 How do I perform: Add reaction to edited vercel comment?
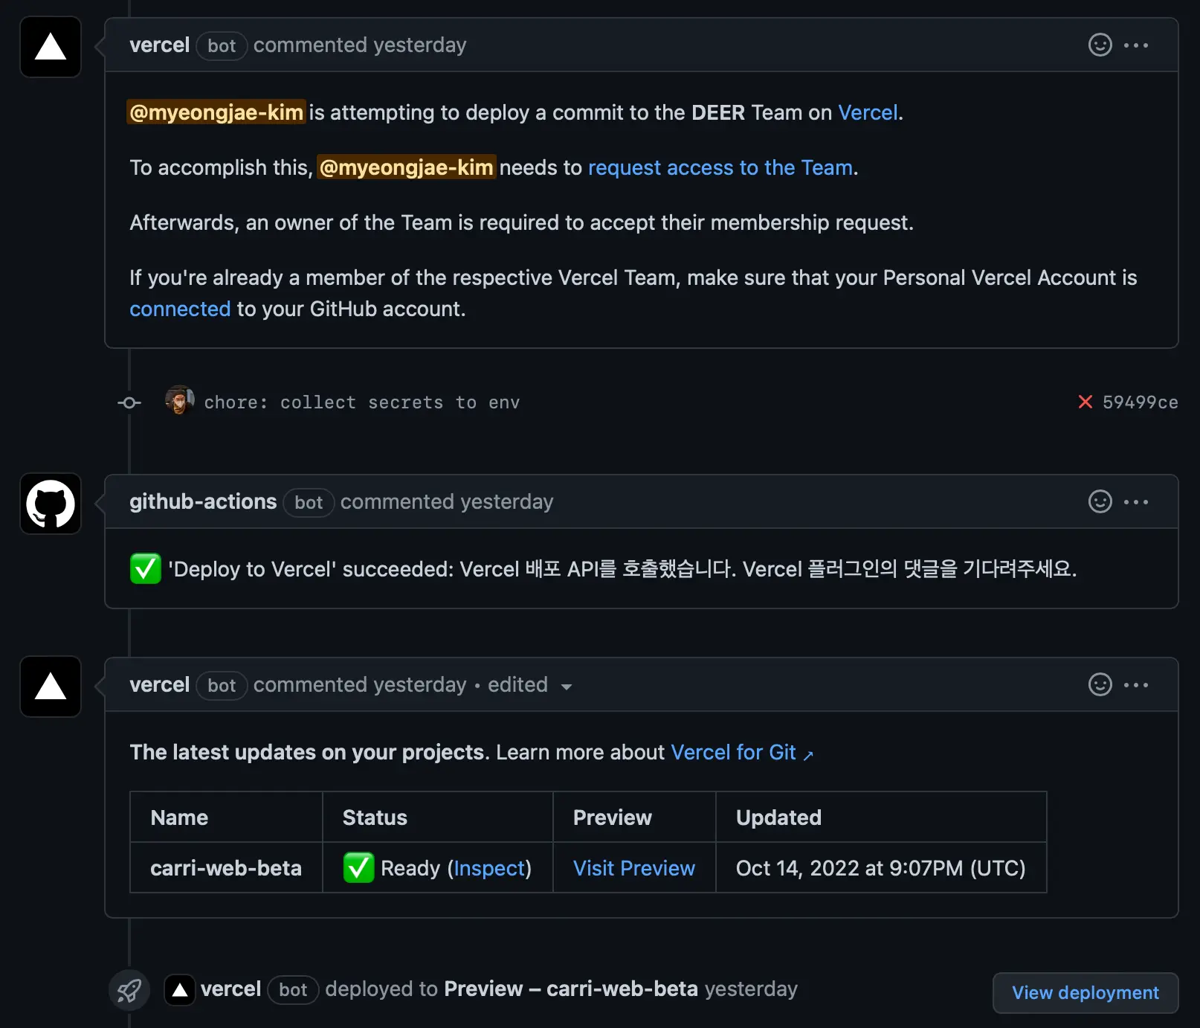(1100, 685)
